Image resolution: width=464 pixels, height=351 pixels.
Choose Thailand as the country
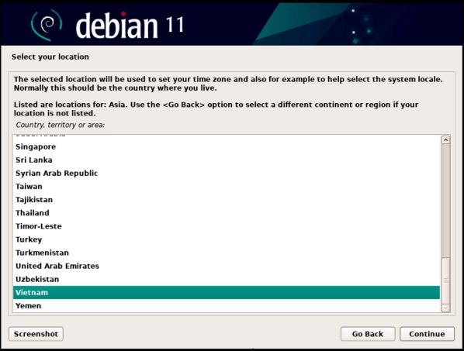tap(227, 213)
